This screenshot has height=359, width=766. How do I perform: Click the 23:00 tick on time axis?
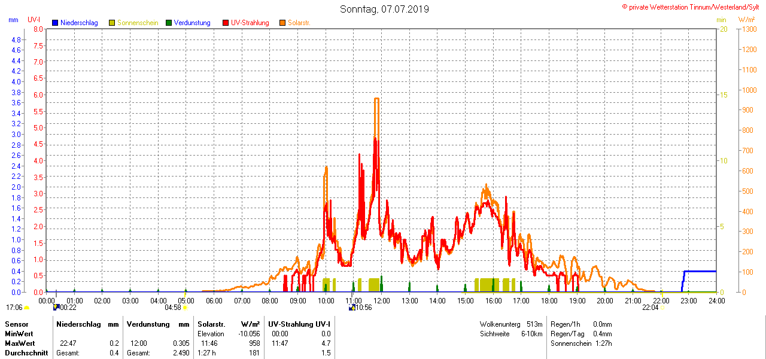[x=688, y=300]
